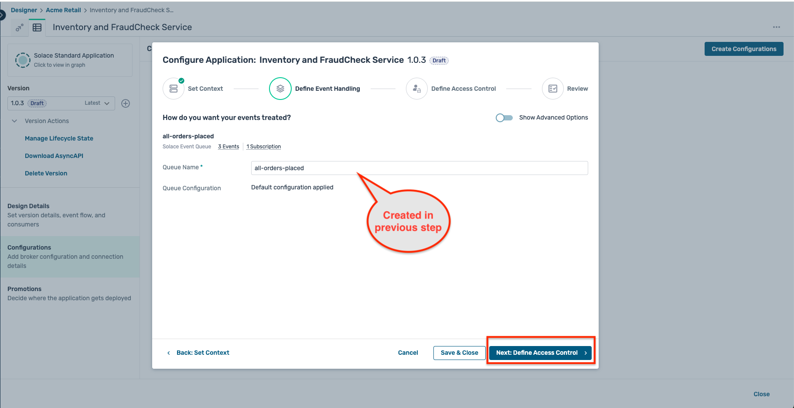
Task: Open the three-dots more options menu
Action: coord(776,27)
